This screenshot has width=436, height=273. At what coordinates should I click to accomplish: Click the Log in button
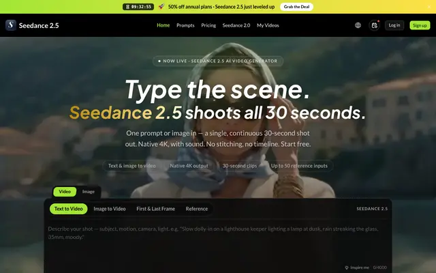click(394, 25)
